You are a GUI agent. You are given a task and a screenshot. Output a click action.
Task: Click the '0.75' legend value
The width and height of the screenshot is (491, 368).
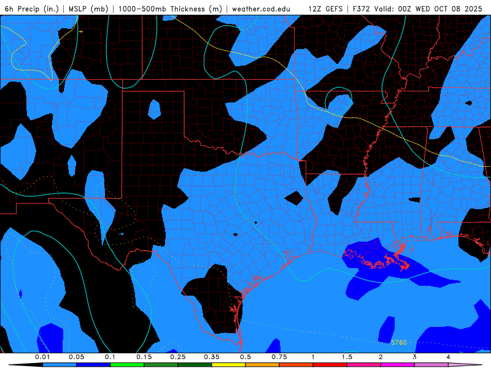(279, 357)
